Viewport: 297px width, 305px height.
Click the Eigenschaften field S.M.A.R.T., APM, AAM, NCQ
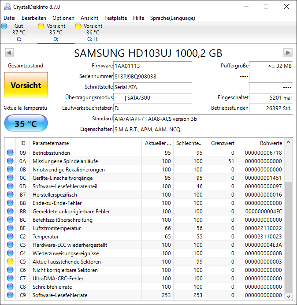[203, 129]
